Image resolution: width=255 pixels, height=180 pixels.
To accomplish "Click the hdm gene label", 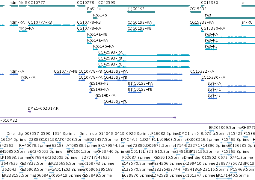I will 13,3.
